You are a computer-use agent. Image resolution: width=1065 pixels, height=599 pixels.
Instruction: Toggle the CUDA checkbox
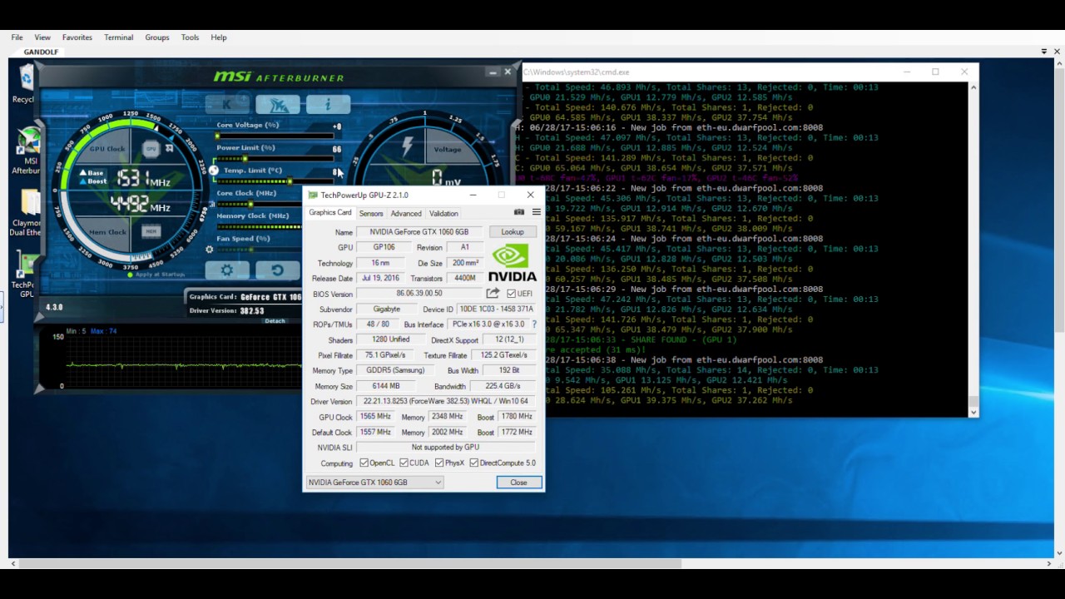coord(404,463)
